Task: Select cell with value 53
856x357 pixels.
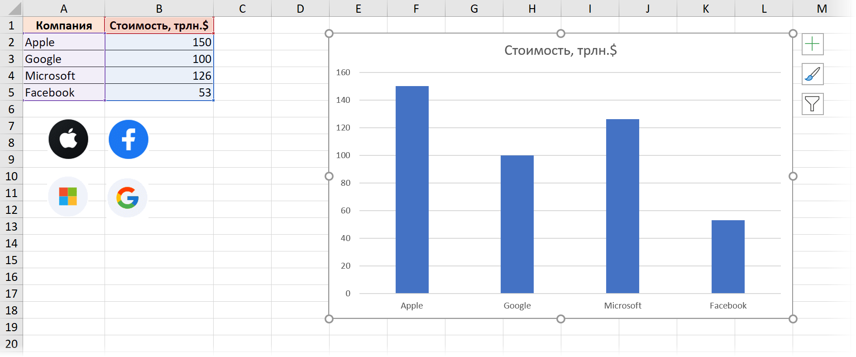Action: [x=159, y=92]
